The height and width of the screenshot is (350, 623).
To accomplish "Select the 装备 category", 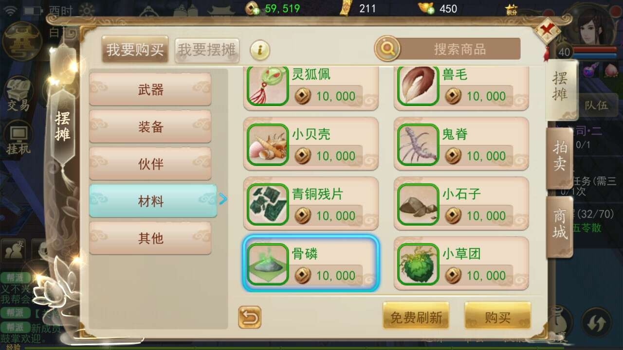I will [x=150, y=127].
